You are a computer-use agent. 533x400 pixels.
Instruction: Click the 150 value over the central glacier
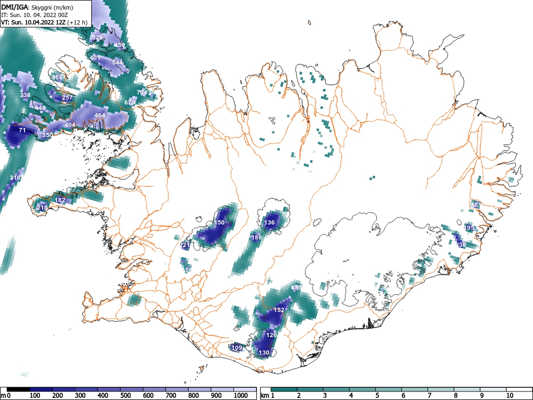pos(219,222)
